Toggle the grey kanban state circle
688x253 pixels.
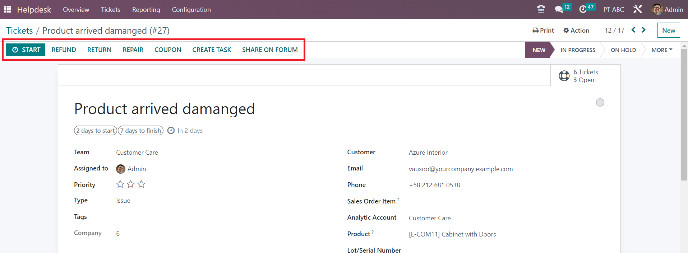pyautogui.click(x=600, y=103)
